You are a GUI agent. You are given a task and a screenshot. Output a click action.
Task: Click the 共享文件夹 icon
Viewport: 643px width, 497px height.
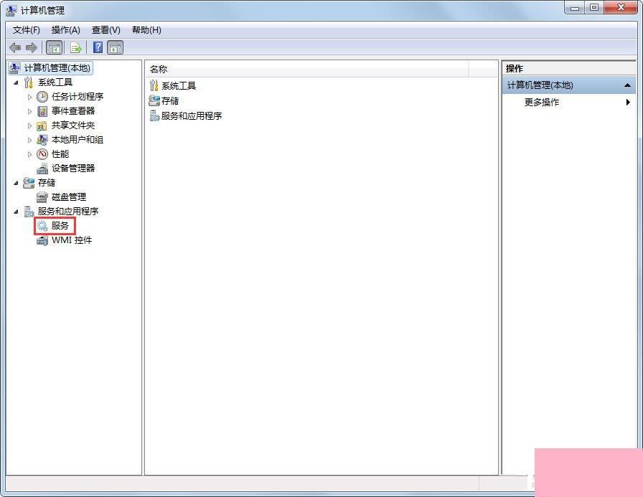42,126
